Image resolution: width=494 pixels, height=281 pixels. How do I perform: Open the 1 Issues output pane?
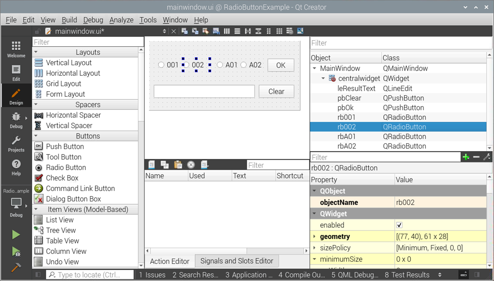click(152, 275)
